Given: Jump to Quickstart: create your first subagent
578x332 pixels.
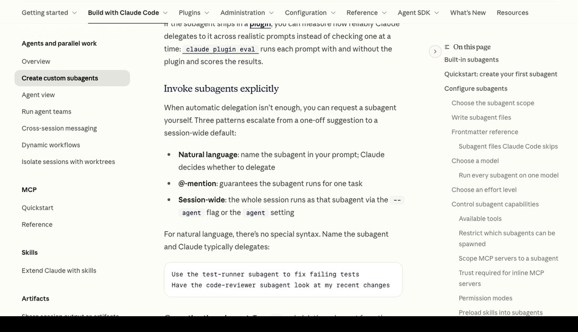Looking at the screenshot, I should (x=501, y=74).
